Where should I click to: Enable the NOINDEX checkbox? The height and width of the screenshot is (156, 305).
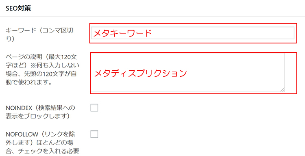pyautogui.click(x=94, y=108)
